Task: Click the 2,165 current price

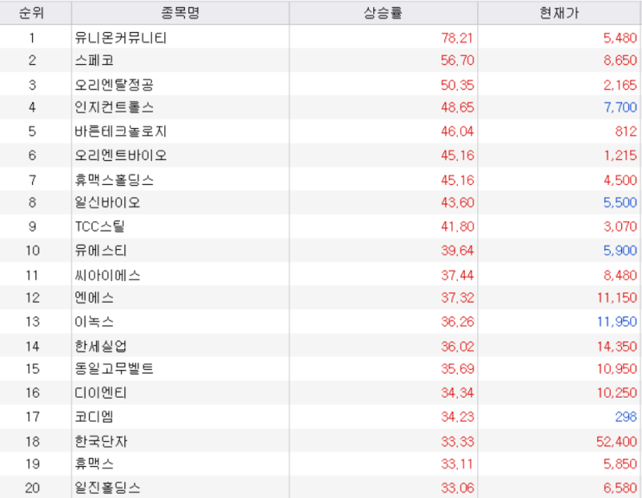Action: tap(620, 85)
